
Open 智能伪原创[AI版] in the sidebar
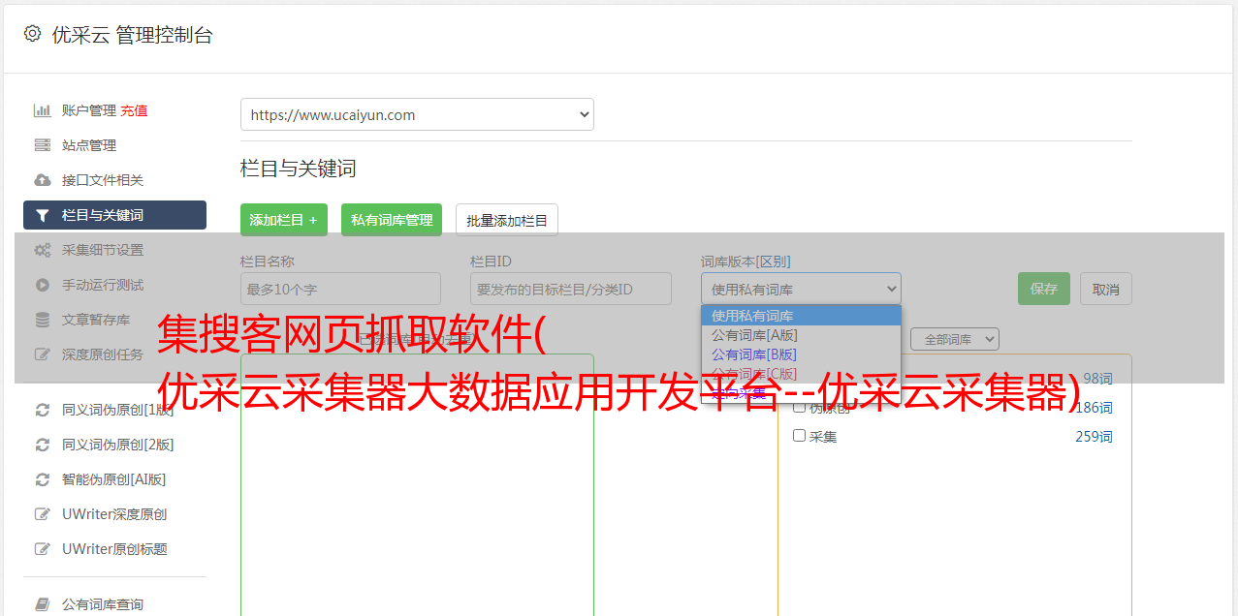pyautogui.click(x=114, y=479)
